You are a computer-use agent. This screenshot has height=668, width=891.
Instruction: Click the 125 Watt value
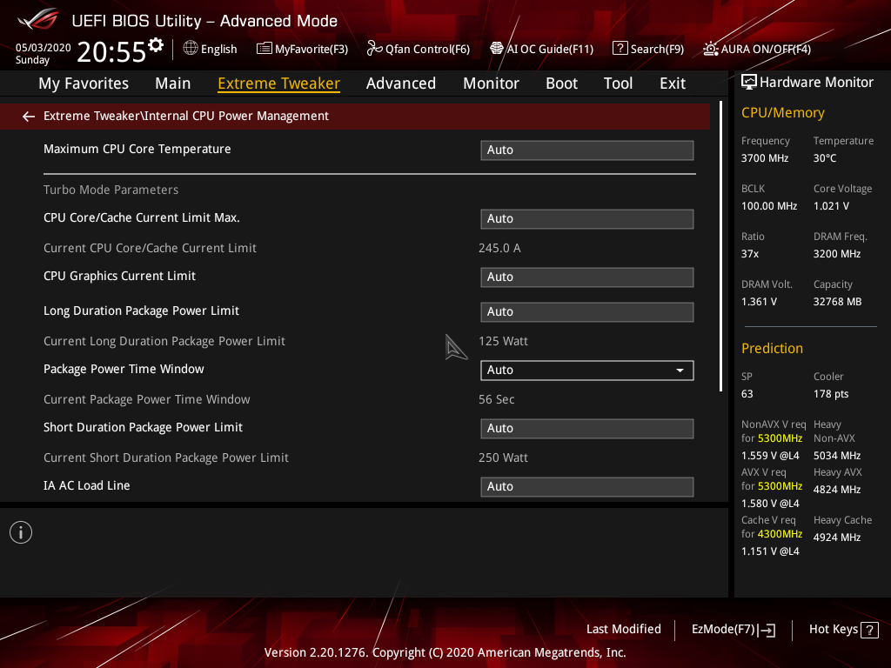(503, 341)
